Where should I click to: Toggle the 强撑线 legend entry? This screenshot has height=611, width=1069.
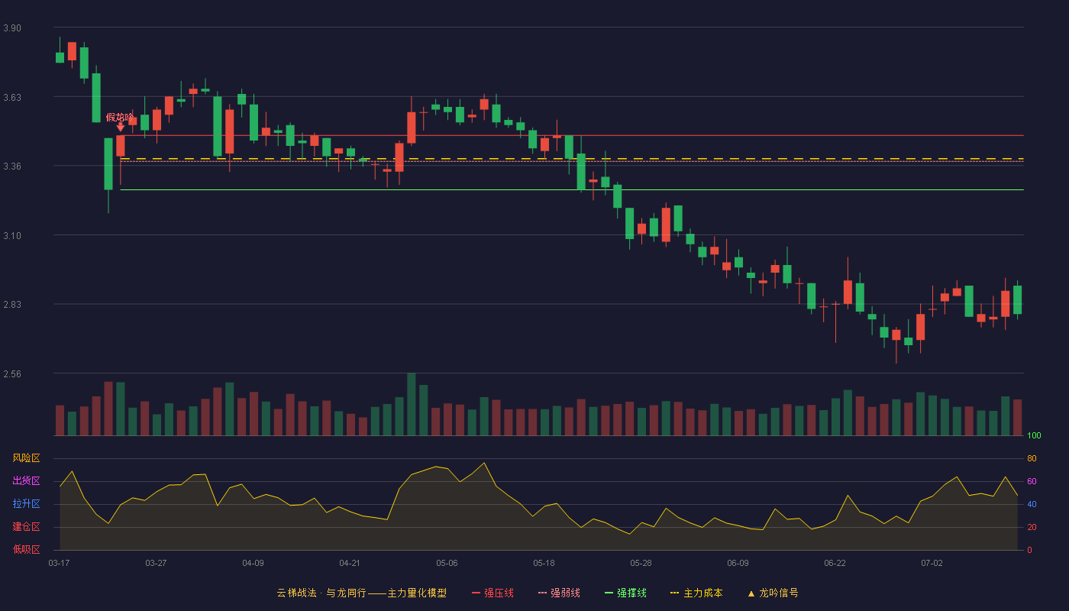(x=625, y=593)
